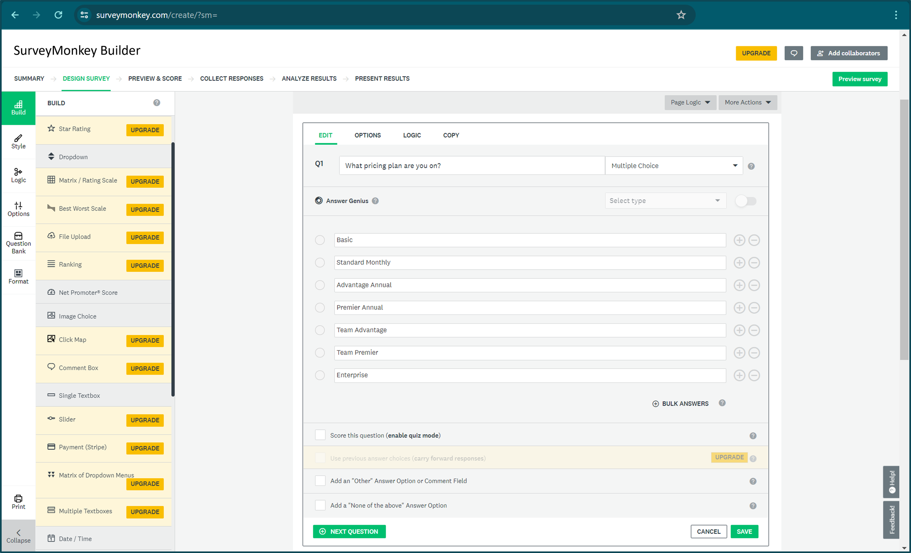Click plus icon beside Basic answer
Image resolution: width=911 pixels, height=553 pixels.
pyautogui.click(x=739, y=240)
